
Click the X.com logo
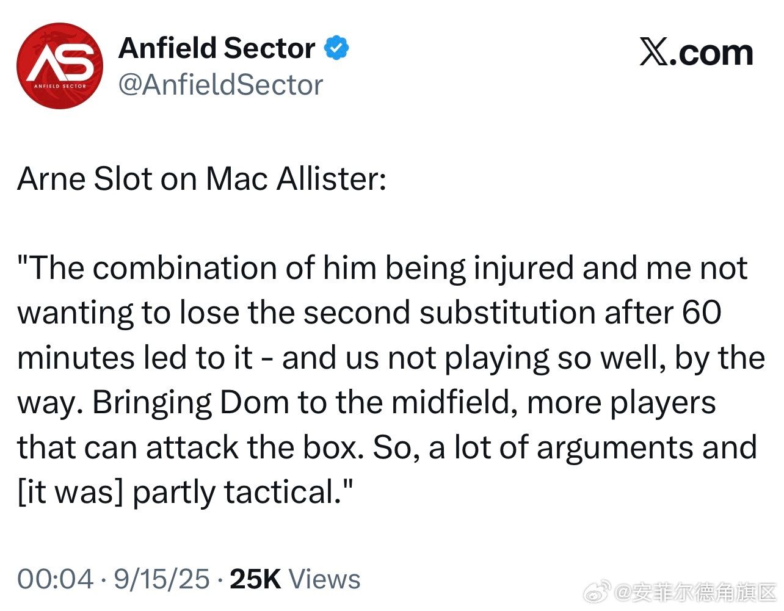click(x=697, y=52)
